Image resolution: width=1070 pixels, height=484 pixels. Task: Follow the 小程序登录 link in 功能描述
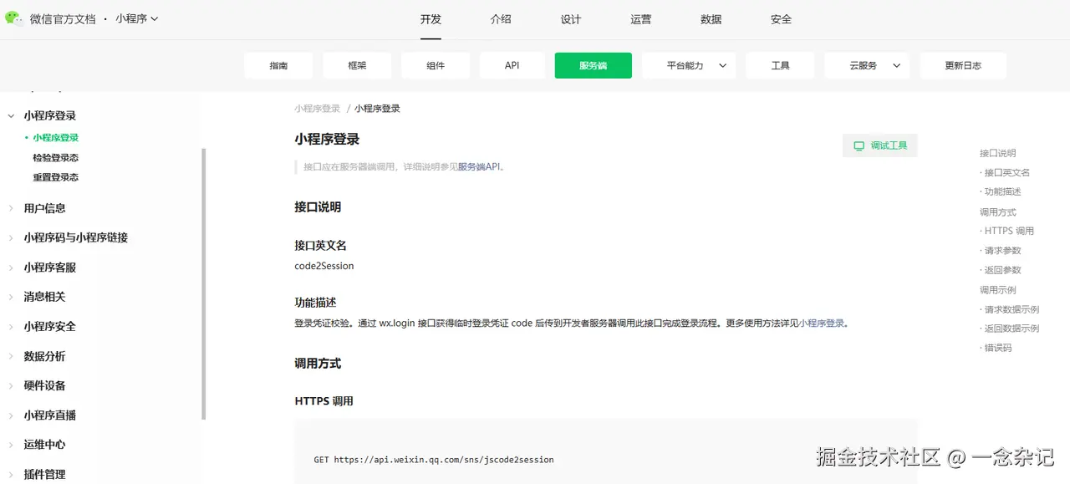[x=822, y=324]
